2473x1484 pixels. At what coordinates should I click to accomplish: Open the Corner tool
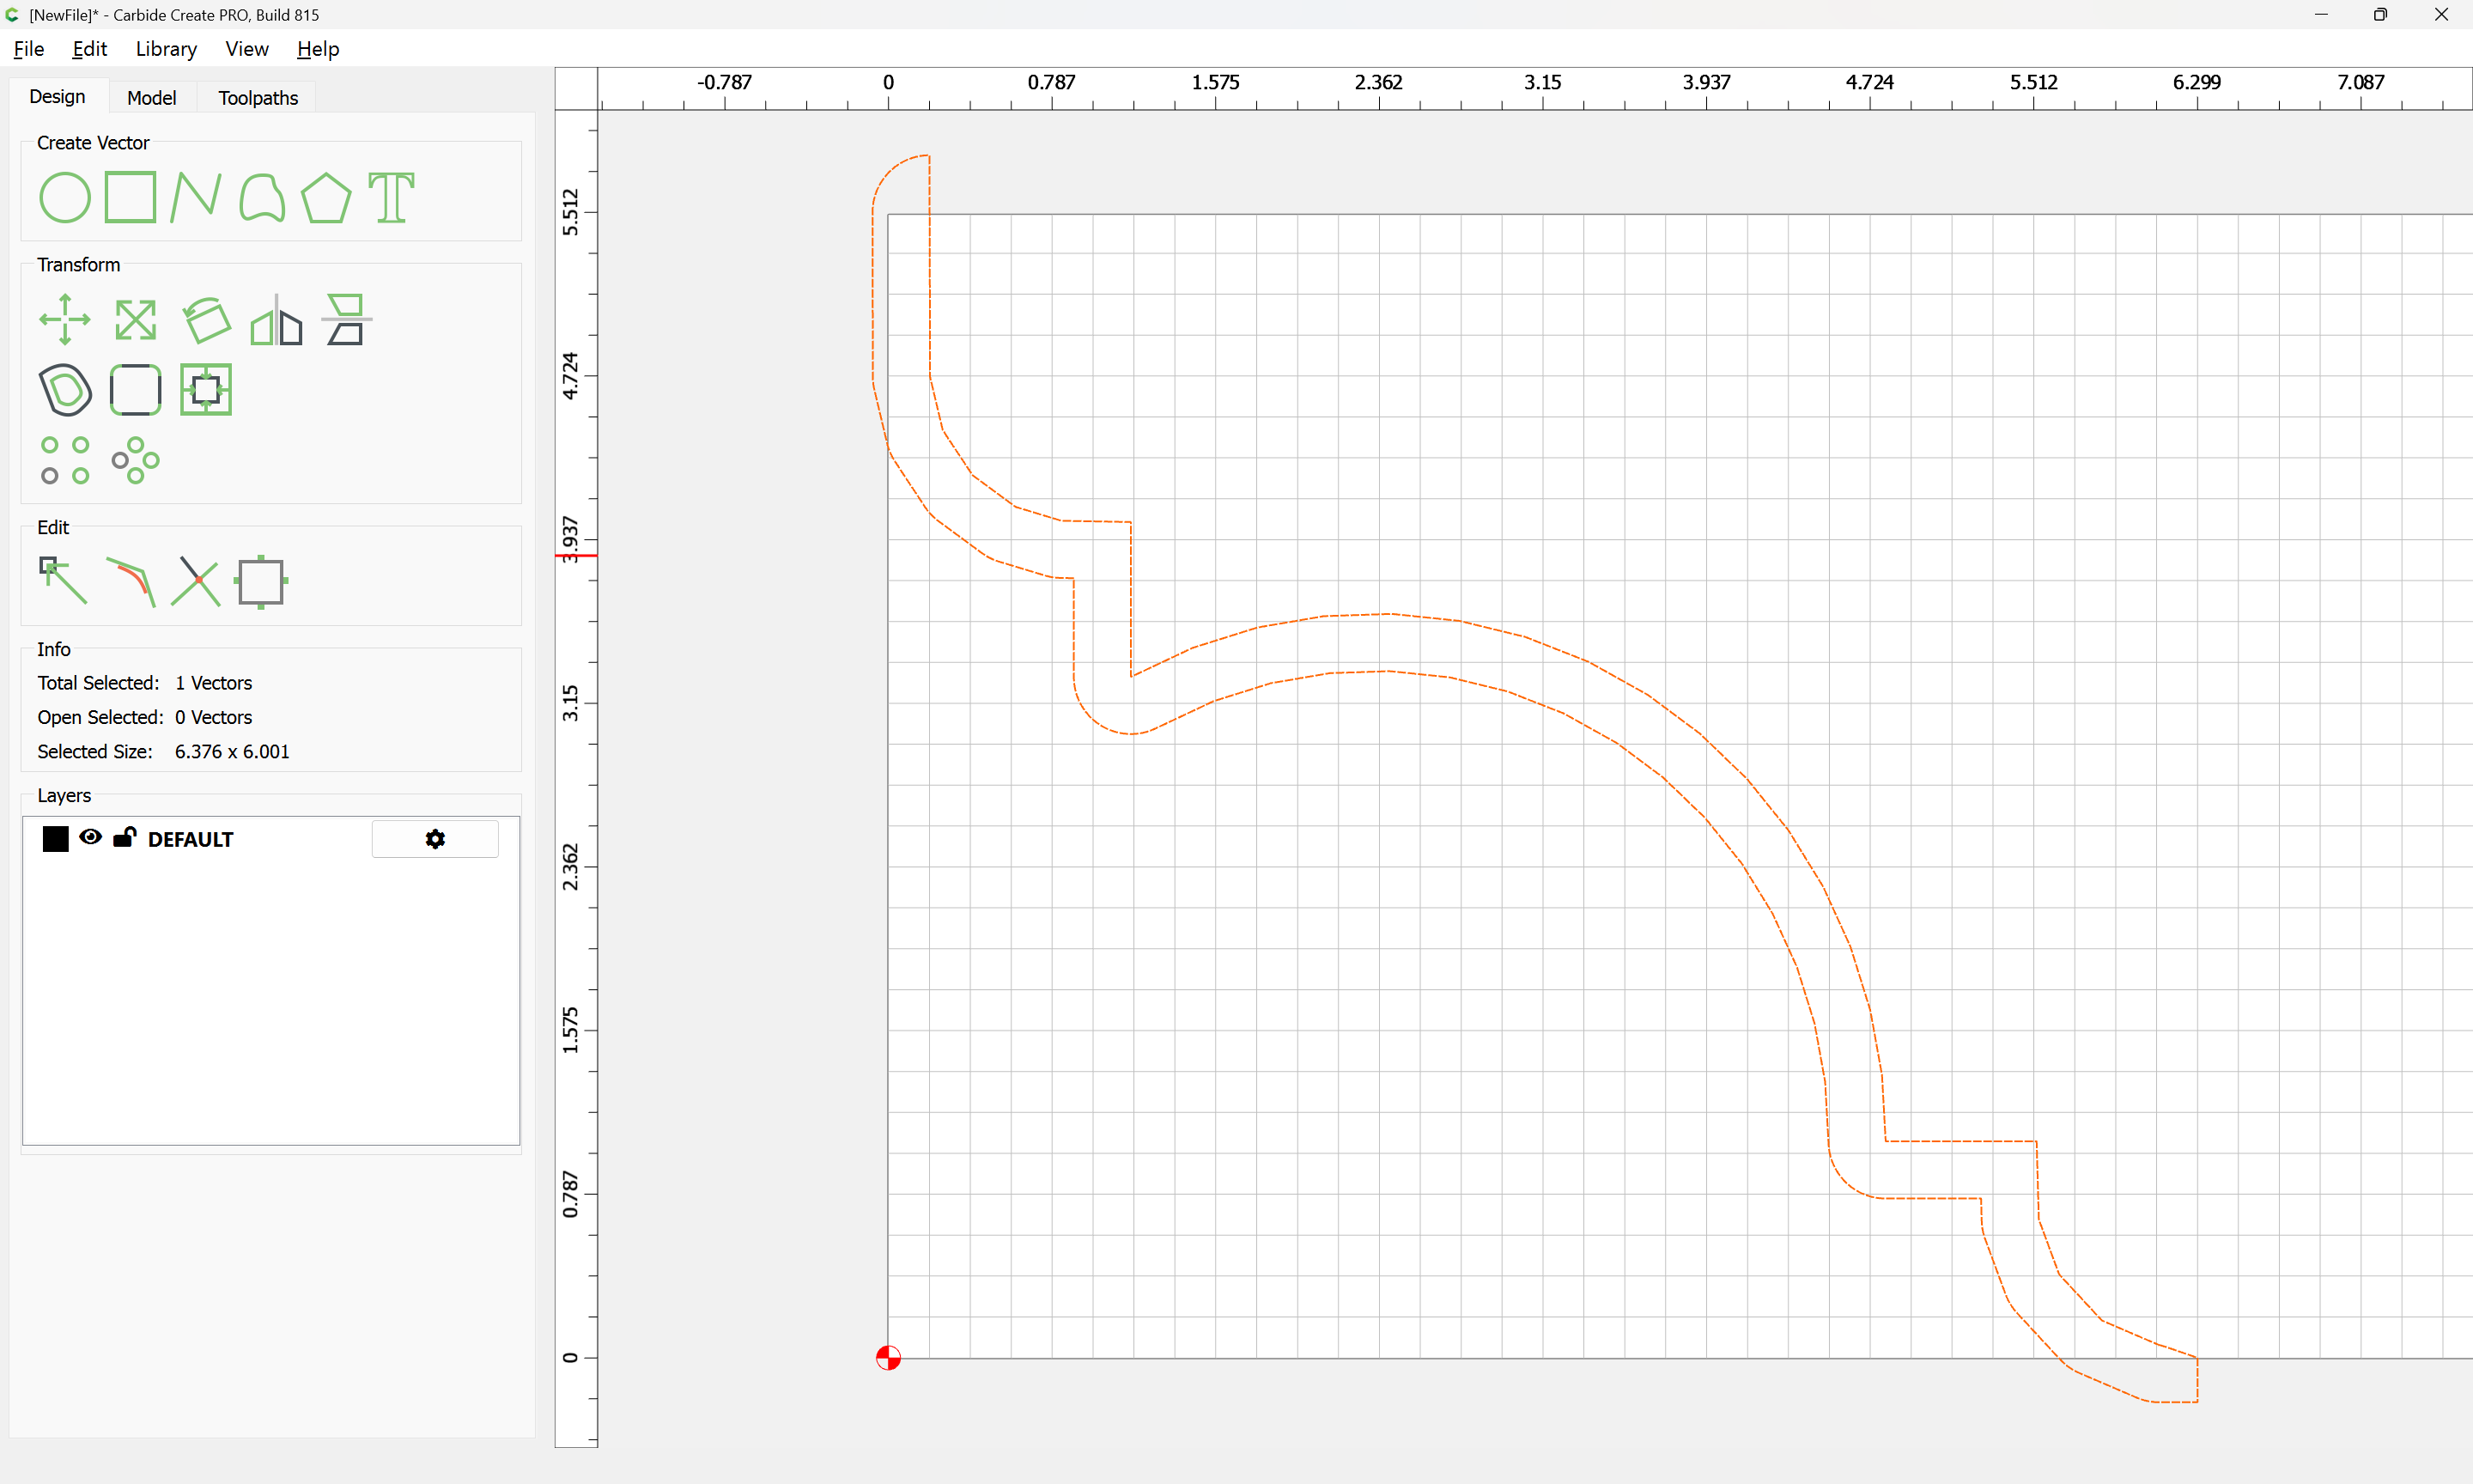[x=135, y=390]
